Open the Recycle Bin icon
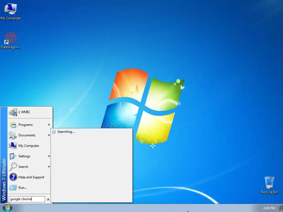The height and width of the screenshot is (212, 283). click(269, 185)
